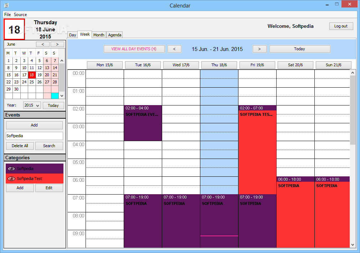Click the Monday 00:00 time slot

105,74
